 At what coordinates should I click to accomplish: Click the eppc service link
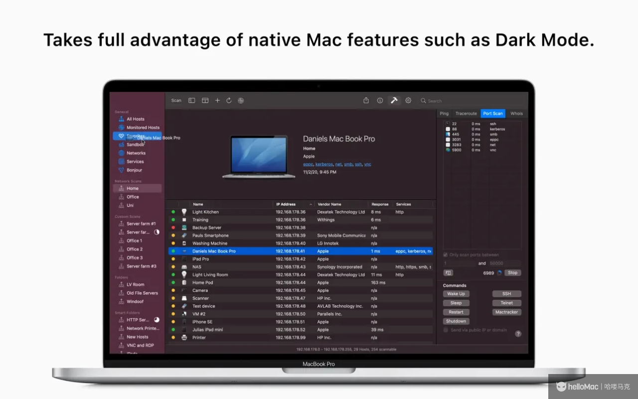pos(308,164)
